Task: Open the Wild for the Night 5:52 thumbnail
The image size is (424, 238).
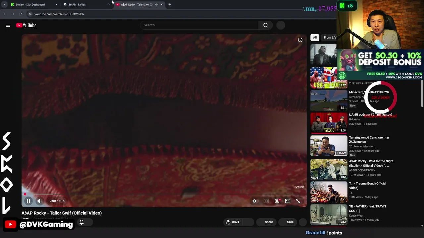Action: point(329,169)
